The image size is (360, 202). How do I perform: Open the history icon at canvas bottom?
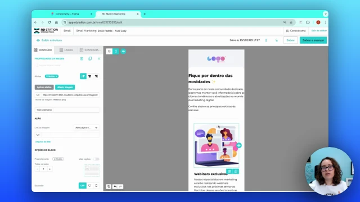tap(109, 186)
